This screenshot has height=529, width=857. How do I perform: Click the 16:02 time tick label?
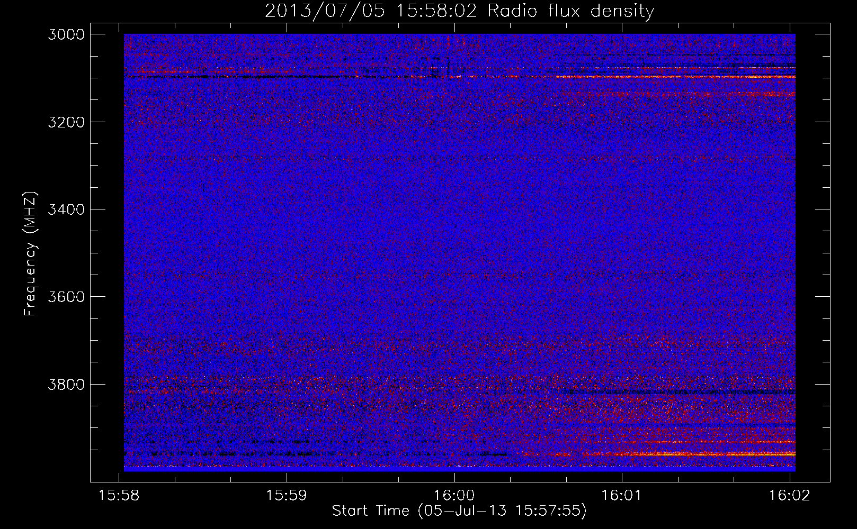[x=789, y=495]
